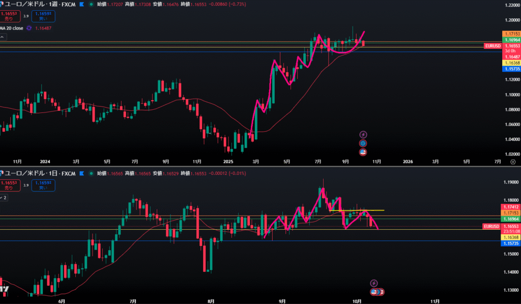This screenshot has height=304, width=521.
Task: Click the purple icon beside MA 20 close
Action: tap(29, 28)
